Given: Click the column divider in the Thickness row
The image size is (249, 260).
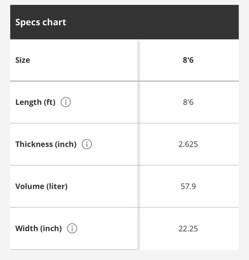Looking at the screenshot, I should pyautogui.click(x=138, y=144).
